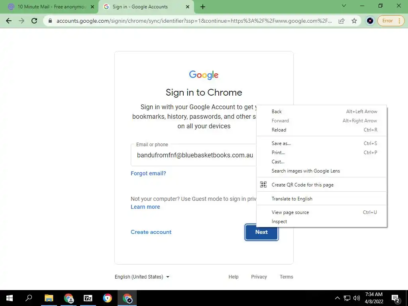The image size is (408, 306).
Task: Expand the English (United States) language dropdown
Action: (x=142, y=277)
